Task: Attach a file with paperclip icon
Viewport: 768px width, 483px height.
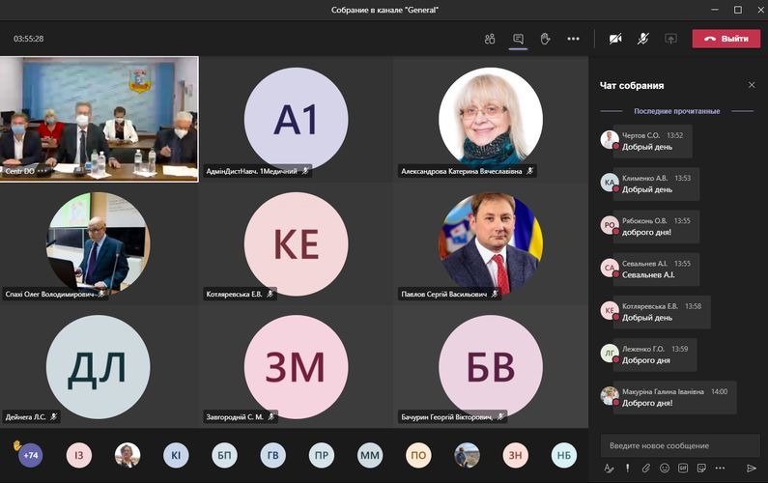Action: (x=646, y=469)
